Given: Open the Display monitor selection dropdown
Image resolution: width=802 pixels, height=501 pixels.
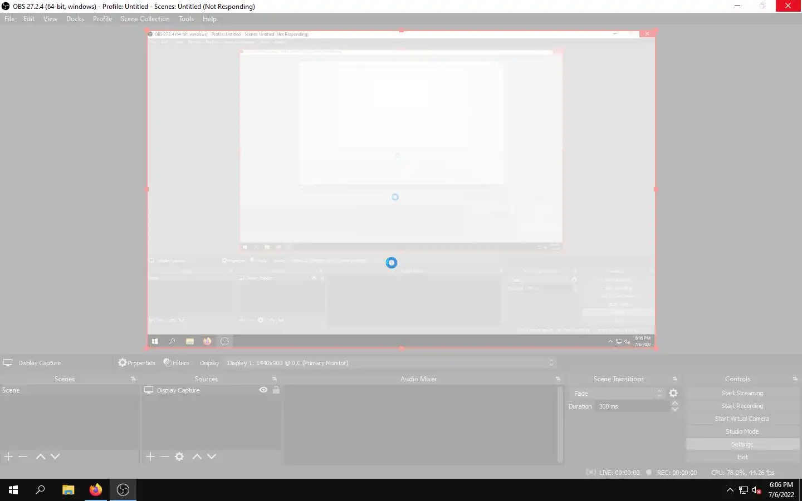Looking at the screenshot, I should [390, 363].
